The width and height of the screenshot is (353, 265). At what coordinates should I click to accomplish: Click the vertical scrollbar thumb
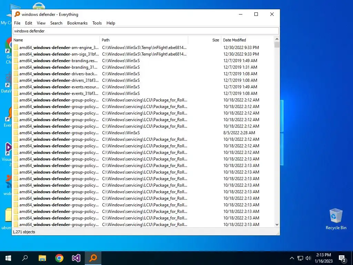click(x=277, y=45)
